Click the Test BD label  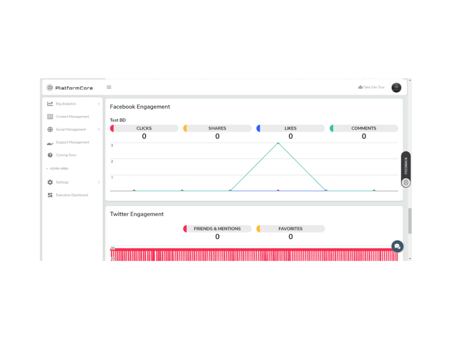pos(118,120)
